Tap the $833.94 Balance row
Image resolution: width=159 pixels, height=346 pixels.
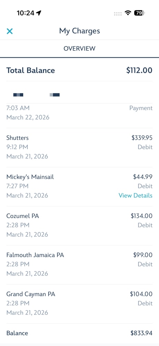(80, 333)
